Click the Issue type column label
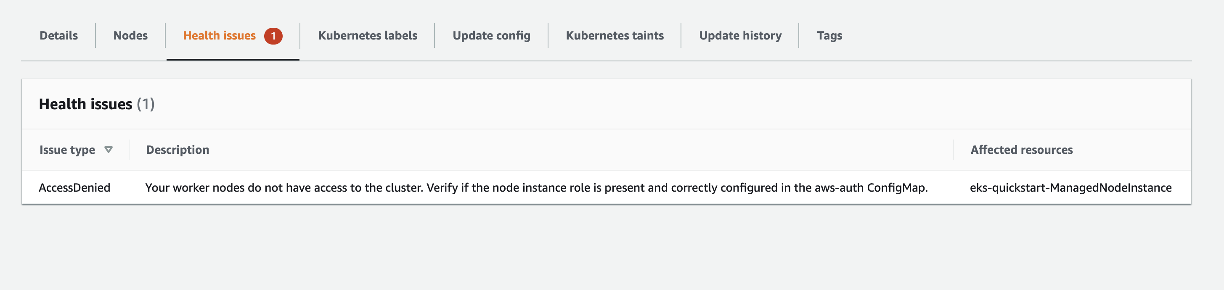 (x=67, y=150)
